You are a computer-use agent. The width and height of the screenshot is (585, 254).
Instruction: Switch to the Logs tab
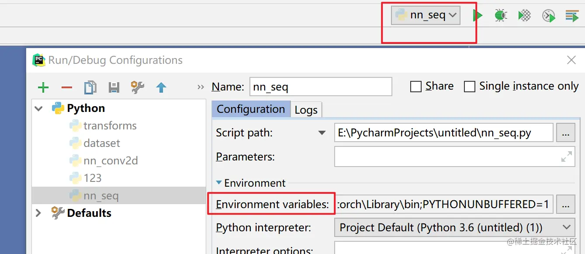pyautogui.click(x=306, y=110)
